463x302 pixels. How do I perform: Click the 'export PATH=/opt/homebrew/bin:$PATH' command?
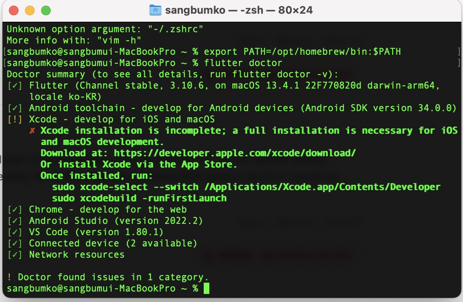[302, 52]
